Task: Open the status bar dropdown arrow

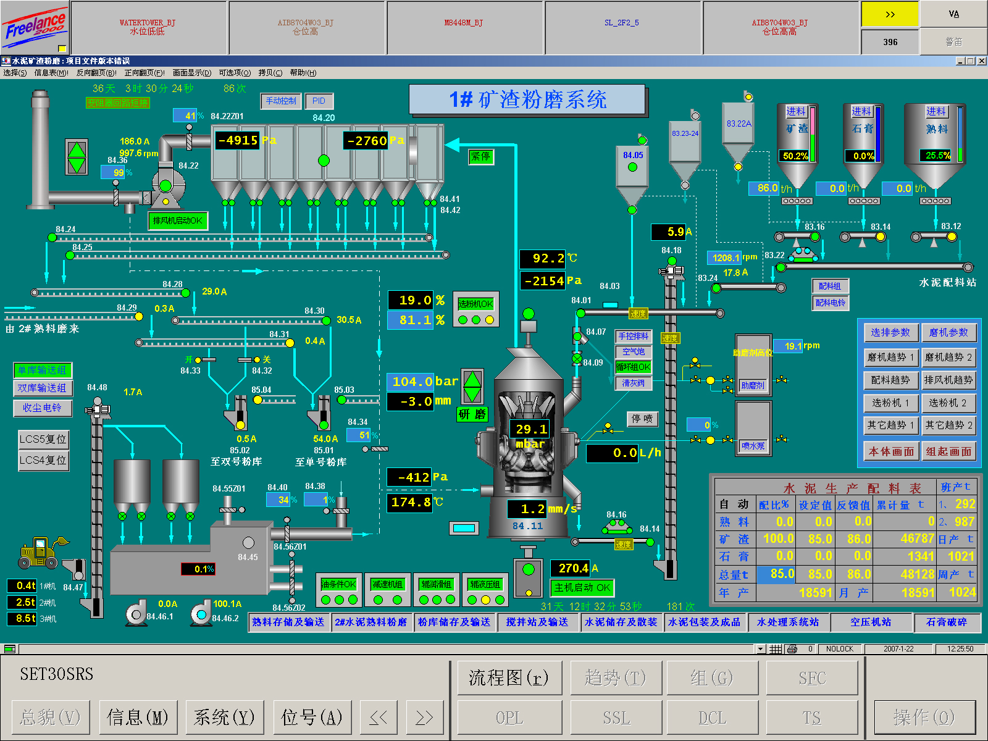Action: point(761,649)
